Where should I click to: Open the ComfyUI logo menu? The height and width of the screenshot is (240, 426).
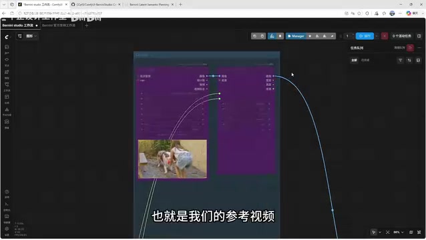[7, 37]
